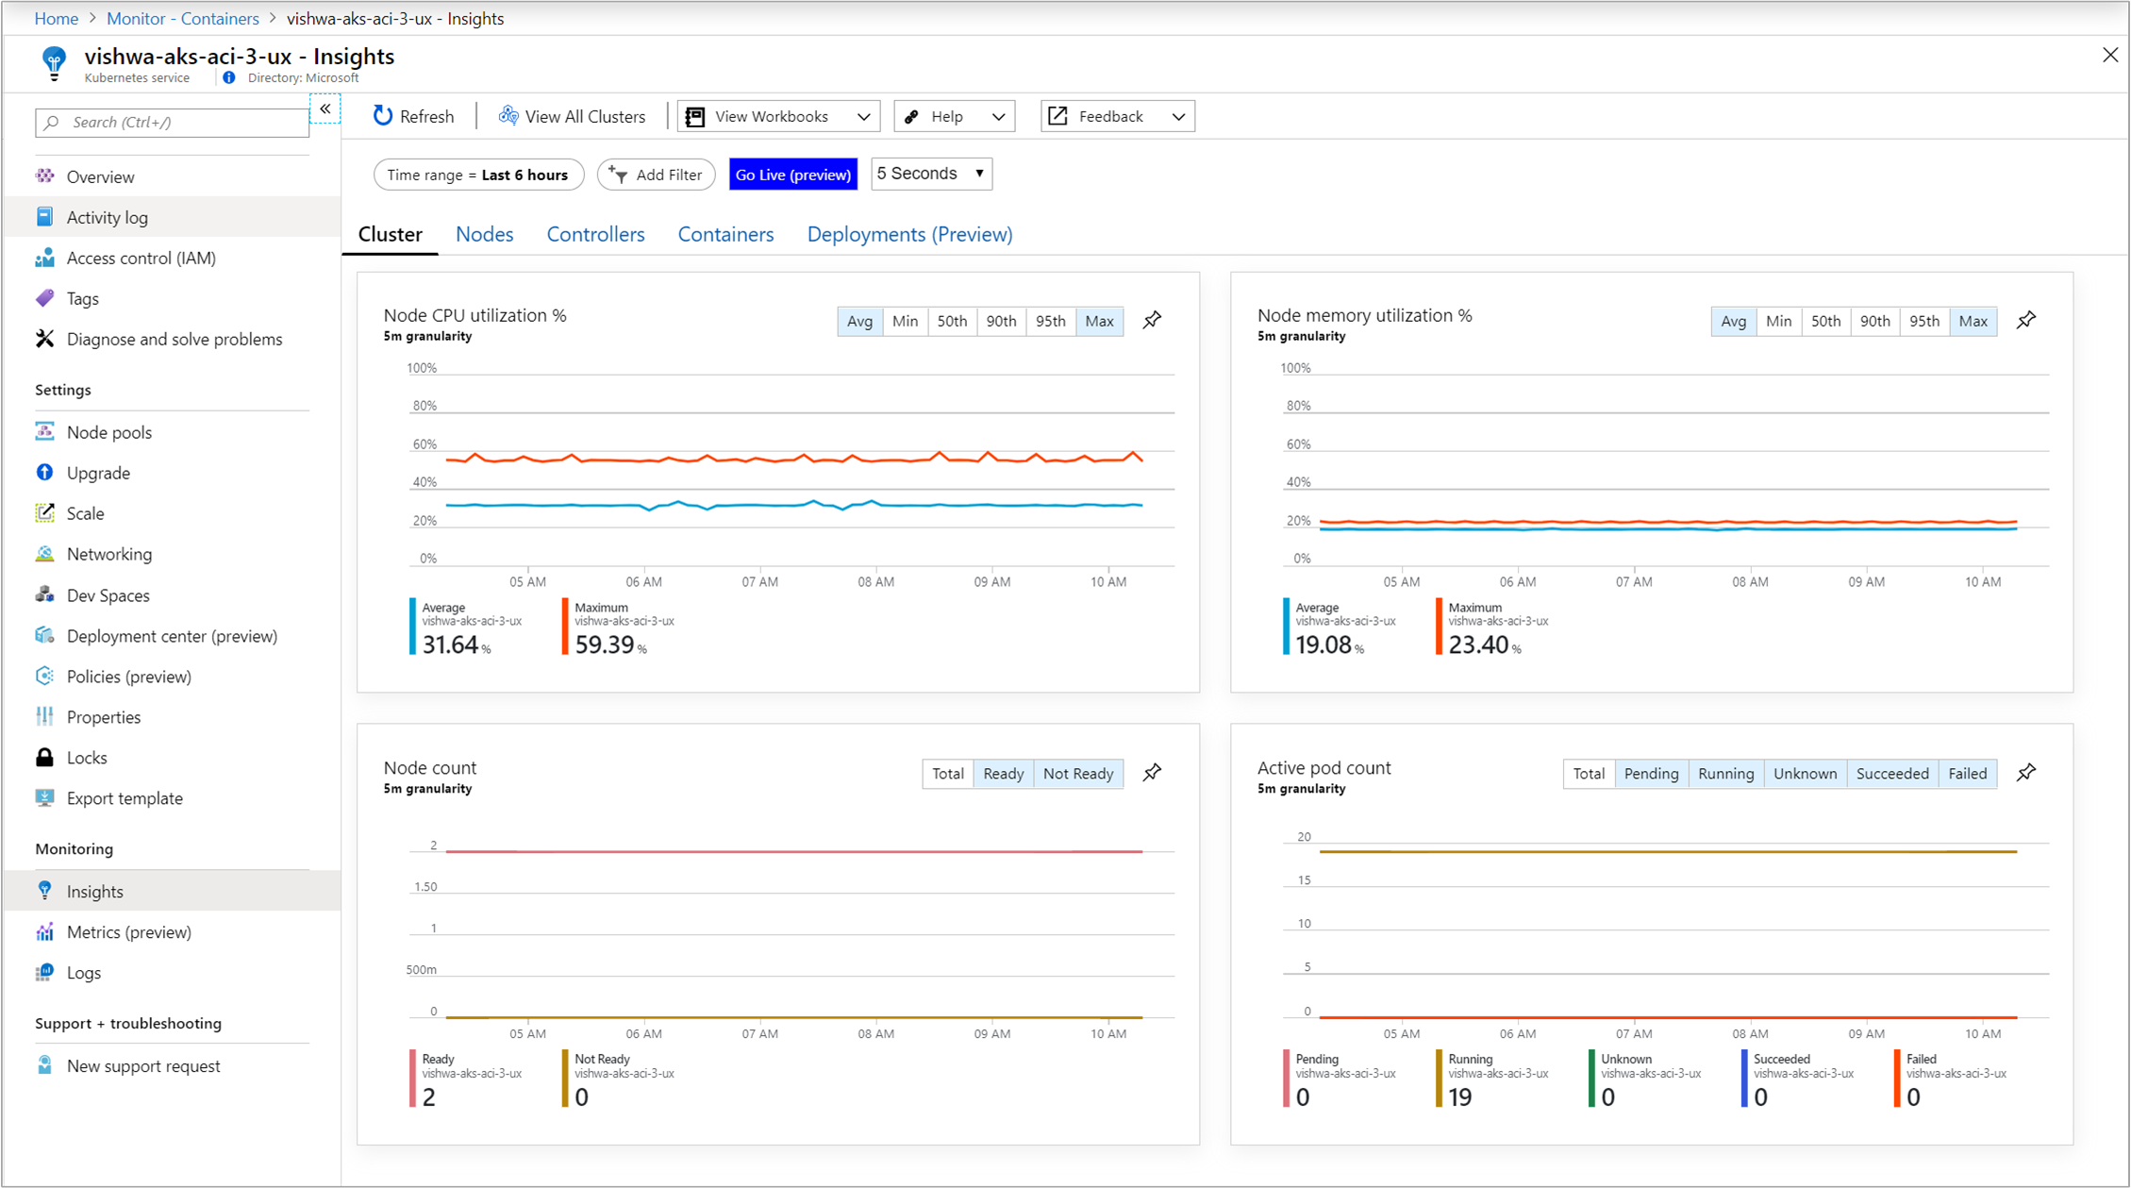This screenshot has height=1188, width=2131.
Task: Open the View Workbooks dropdown
Action: 778,116
